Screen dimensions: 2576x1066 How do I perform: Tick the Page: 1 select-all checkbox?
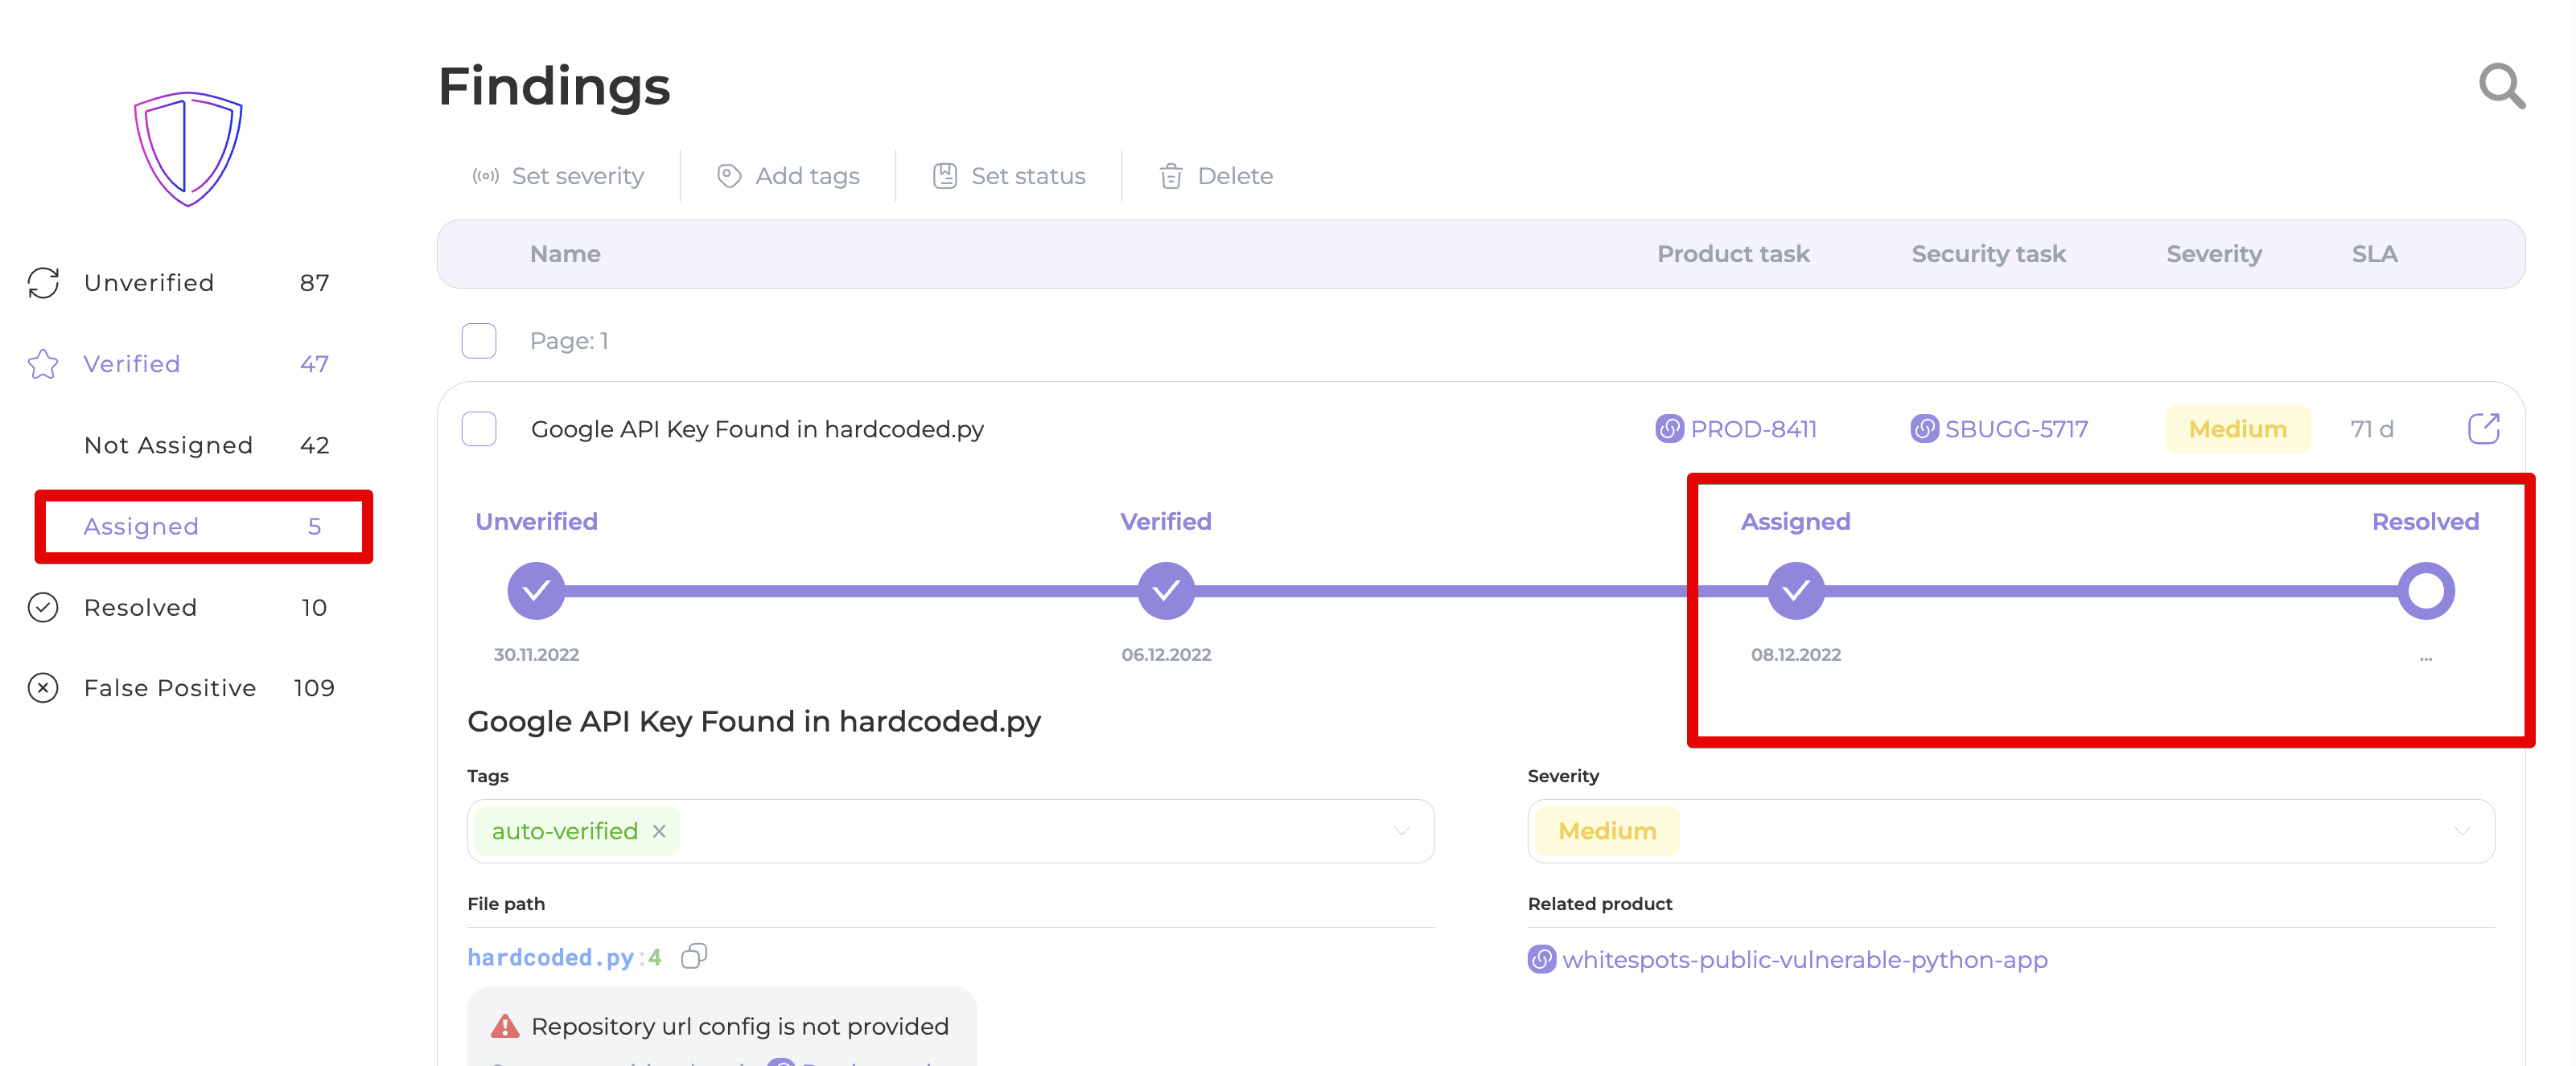[479, 341]
